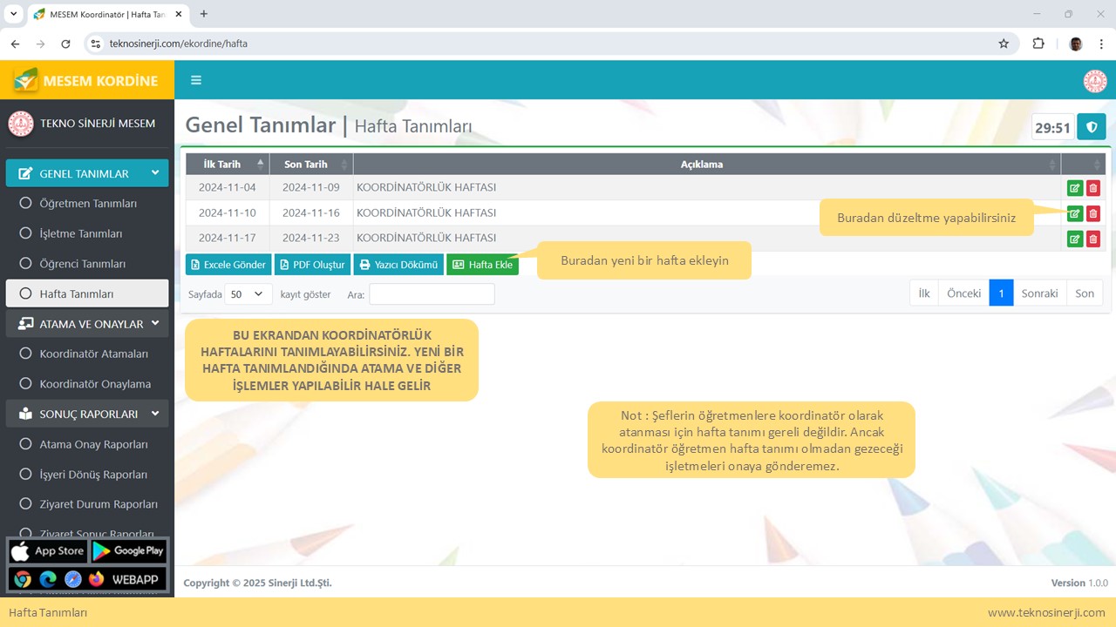Click the blue shield icon near timer
Image resolution: width=1116 pixels, height=627 pixels.
click(x=1091, y=127)
